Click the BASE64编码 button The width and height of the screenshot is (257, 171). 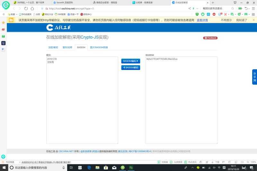tap(131, 61)
